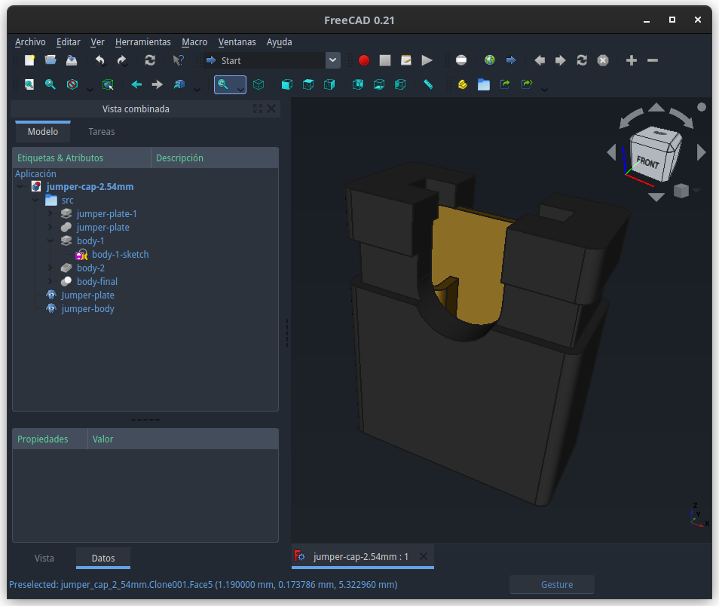Switch to the Tareas tab
This screenshot has width=719, height=606.
click(x=101, y=132)
